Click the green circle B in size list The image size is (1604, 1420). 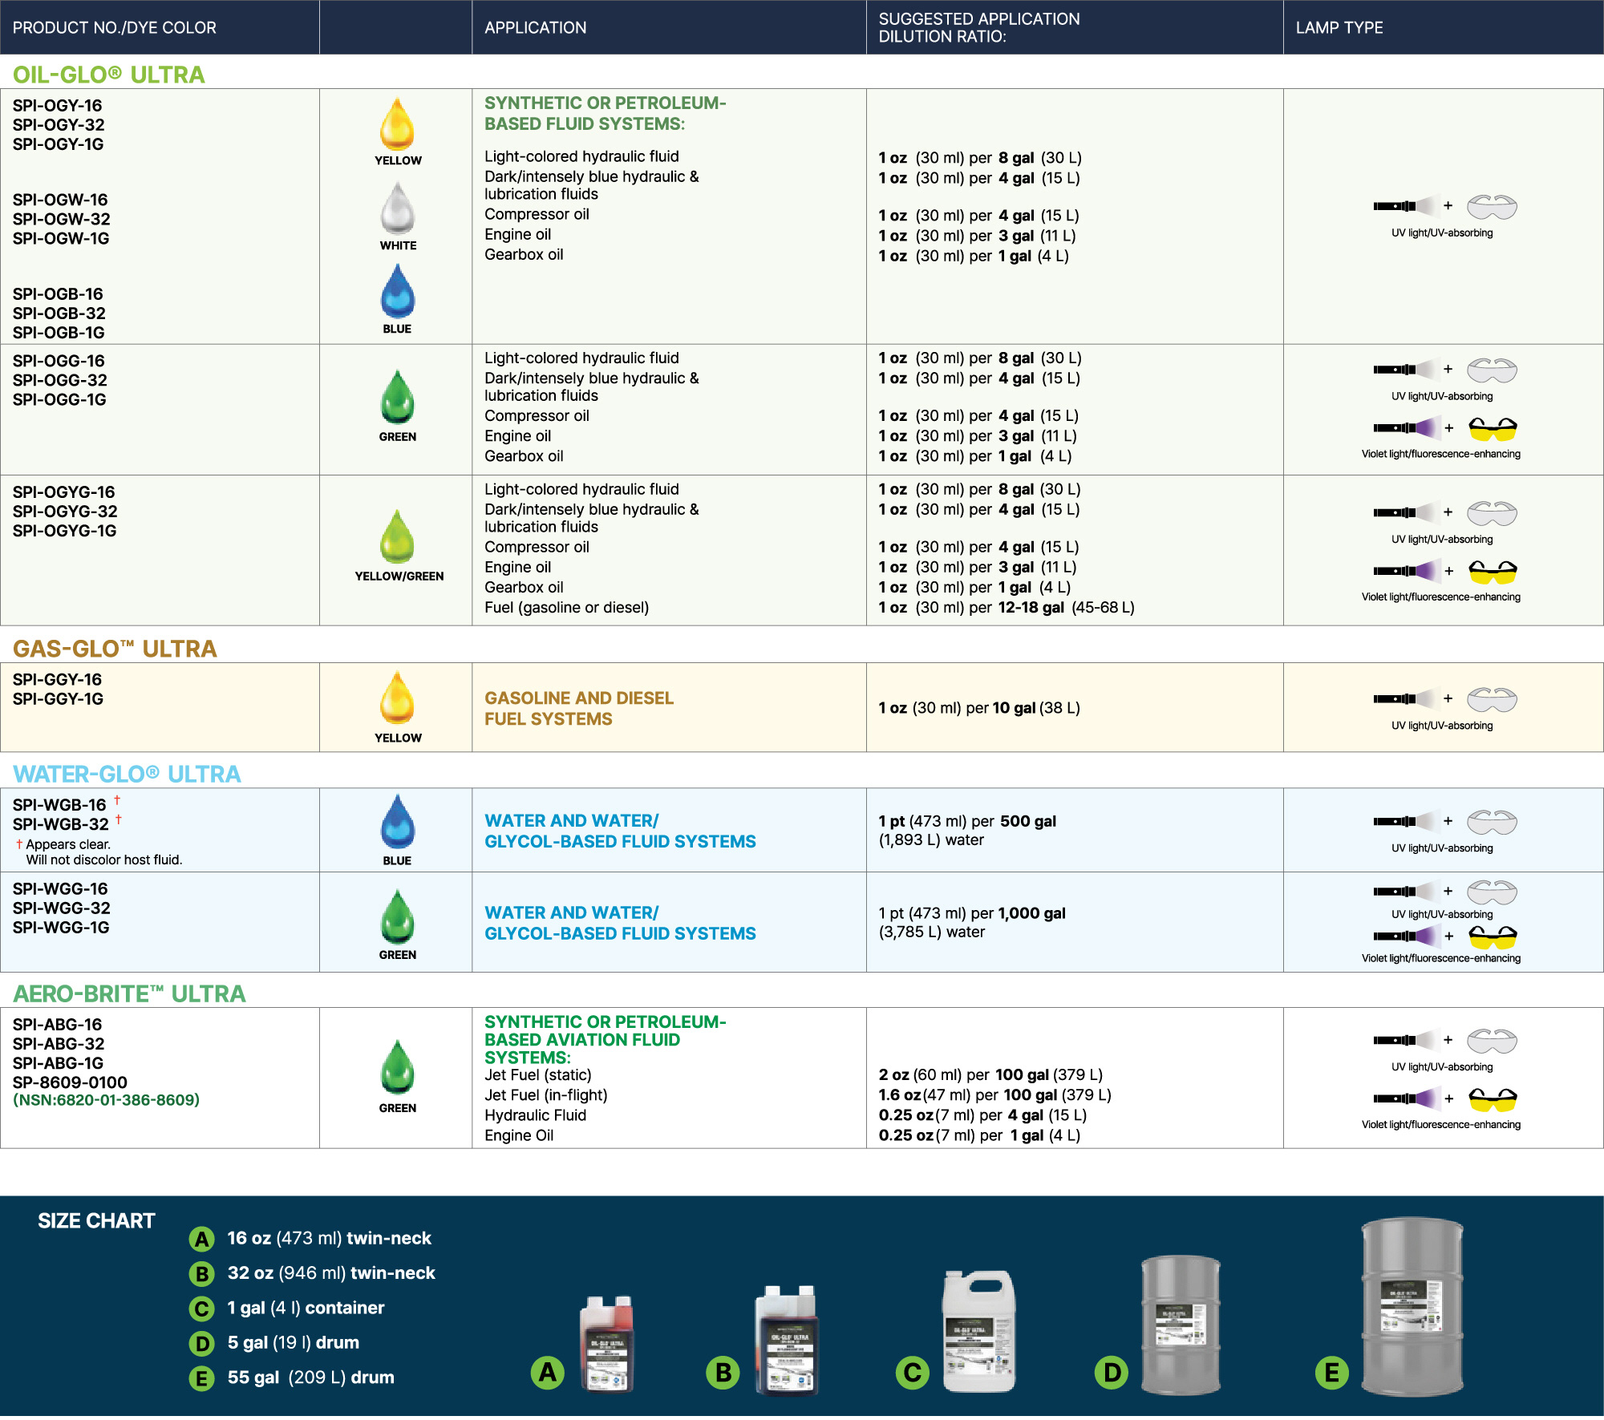pos(202,1274)
